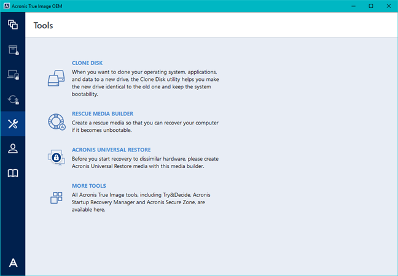This screenshot has width=398, height=276.
Task: Click the 'Create a rescue media' description
Action: [145, 126]
